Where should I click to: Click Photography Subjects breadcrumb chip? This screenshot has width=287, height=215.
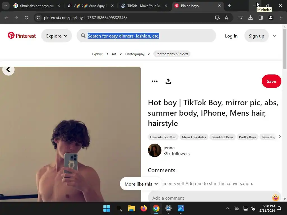pos(172,54)
